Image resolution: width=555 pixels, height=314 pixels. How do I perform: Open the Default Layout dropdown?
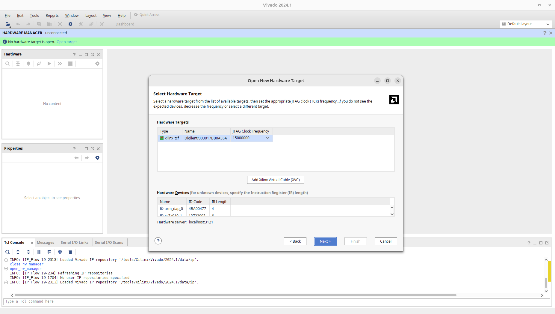(x=526, y=24)
